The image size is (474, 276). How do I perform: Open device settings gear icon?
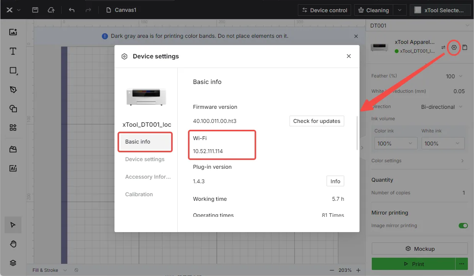[x=454, y=47]
